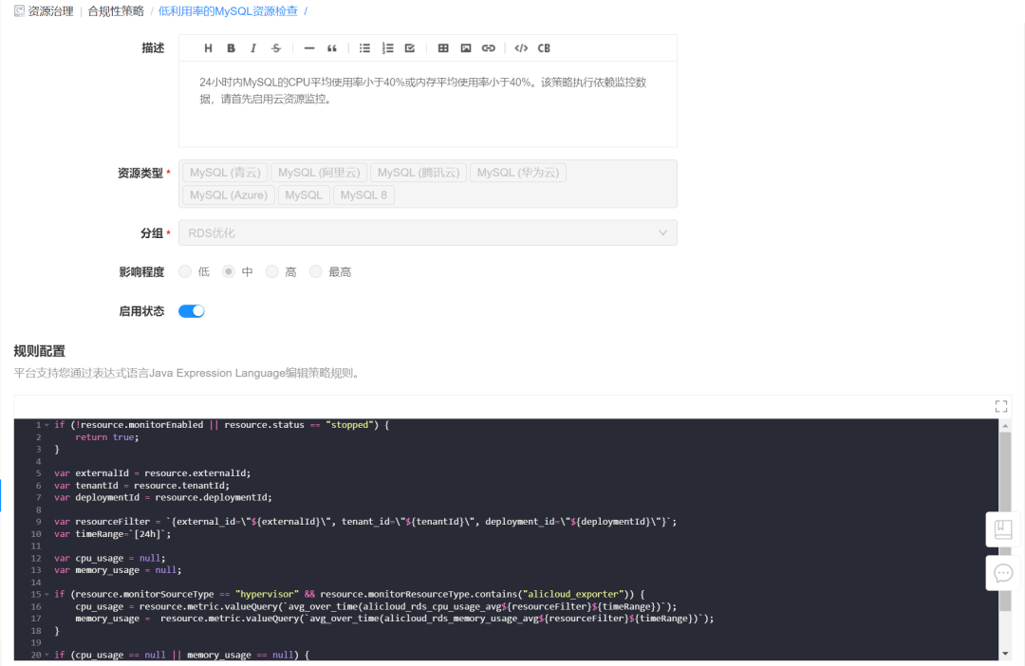Go to 合规性策略 breadcrumb link
This screenshot has height=666, width=1025.
116,11
